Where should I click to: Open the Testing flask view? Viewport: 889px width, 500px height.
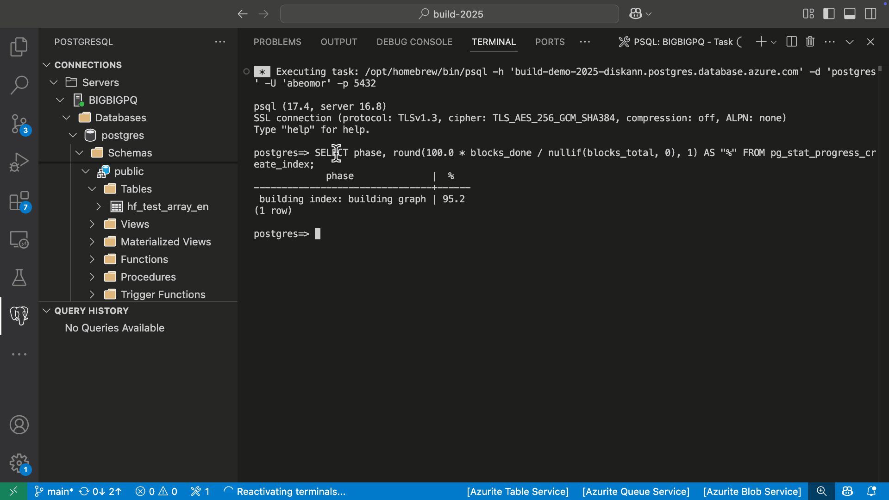19,277
